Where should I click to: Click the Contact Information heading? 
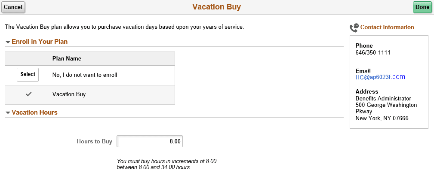coord(387,27)
